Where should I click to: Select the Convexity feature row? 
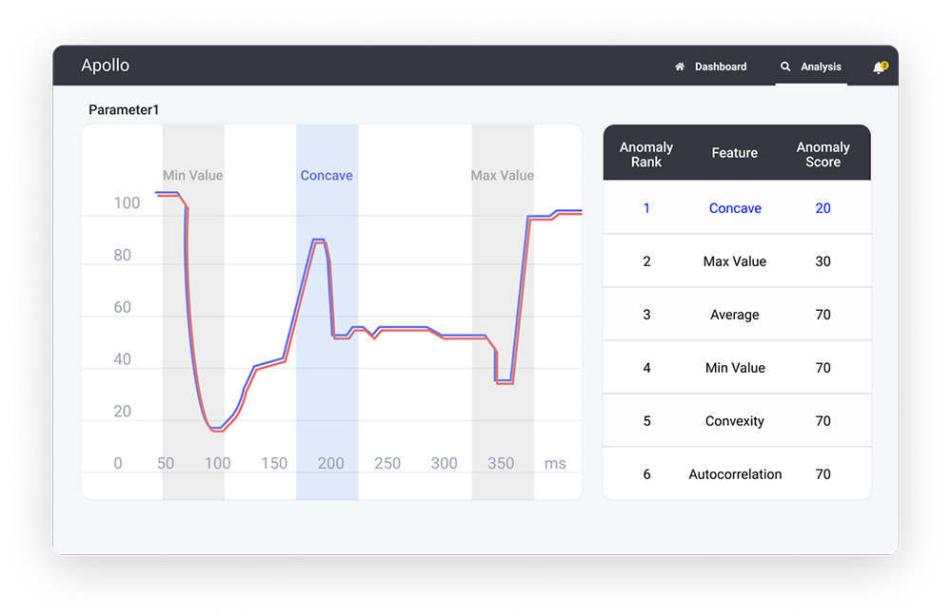pyautogui.click(x=735, y=421)
